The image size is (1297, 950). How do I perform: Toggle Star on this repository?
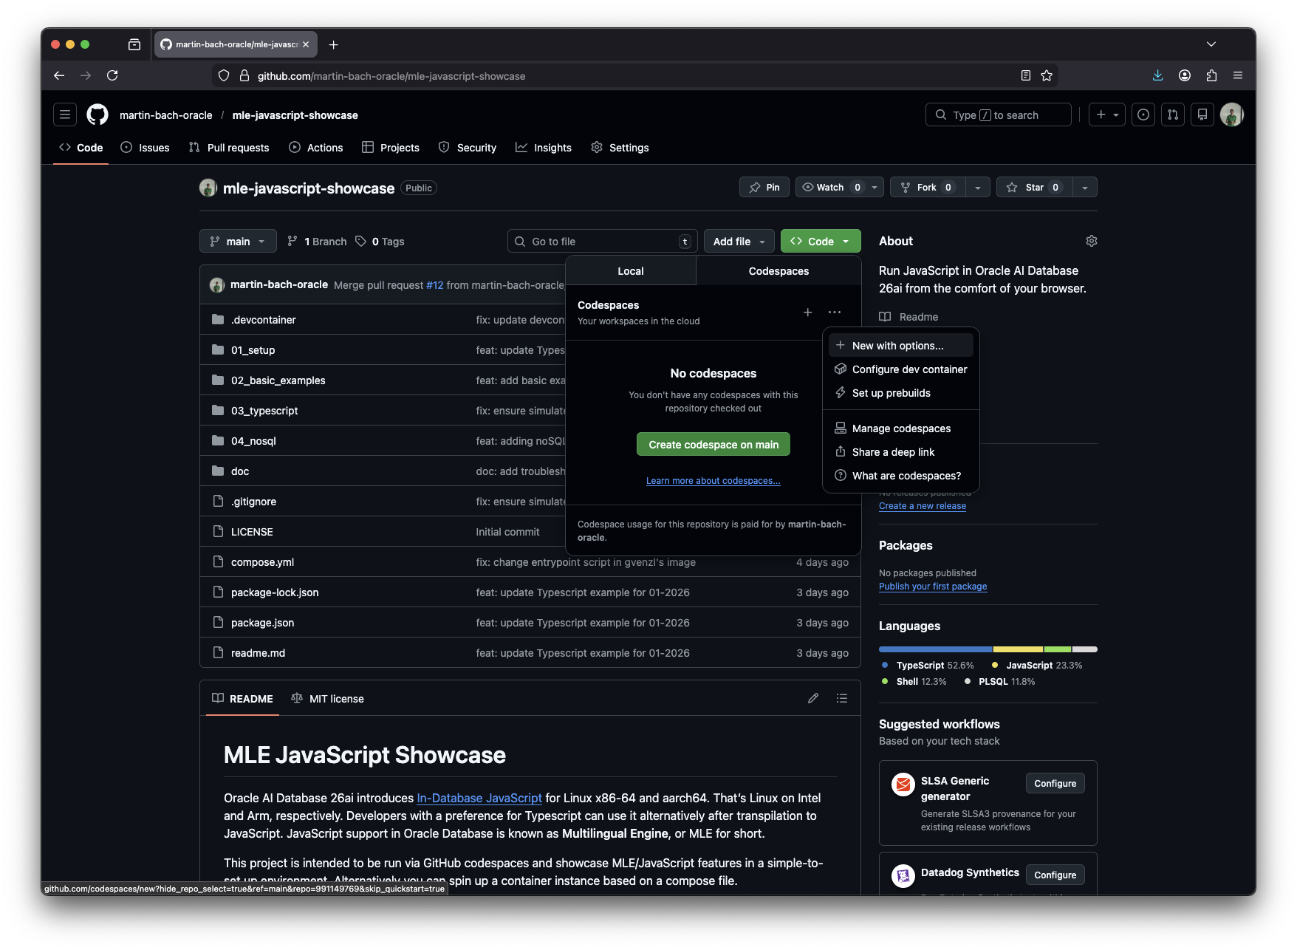point(1034,188)
